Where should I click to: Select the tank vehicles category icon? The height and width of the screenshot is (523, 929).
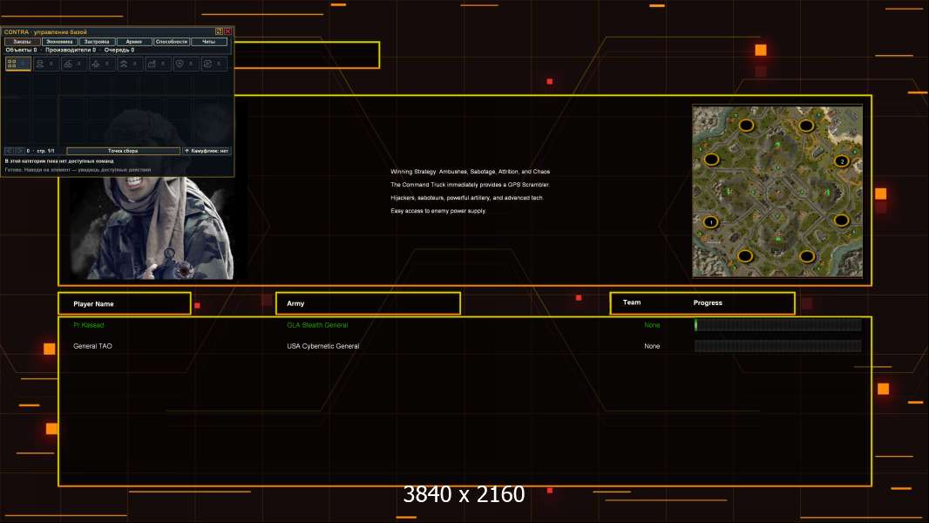coord(73,64)
